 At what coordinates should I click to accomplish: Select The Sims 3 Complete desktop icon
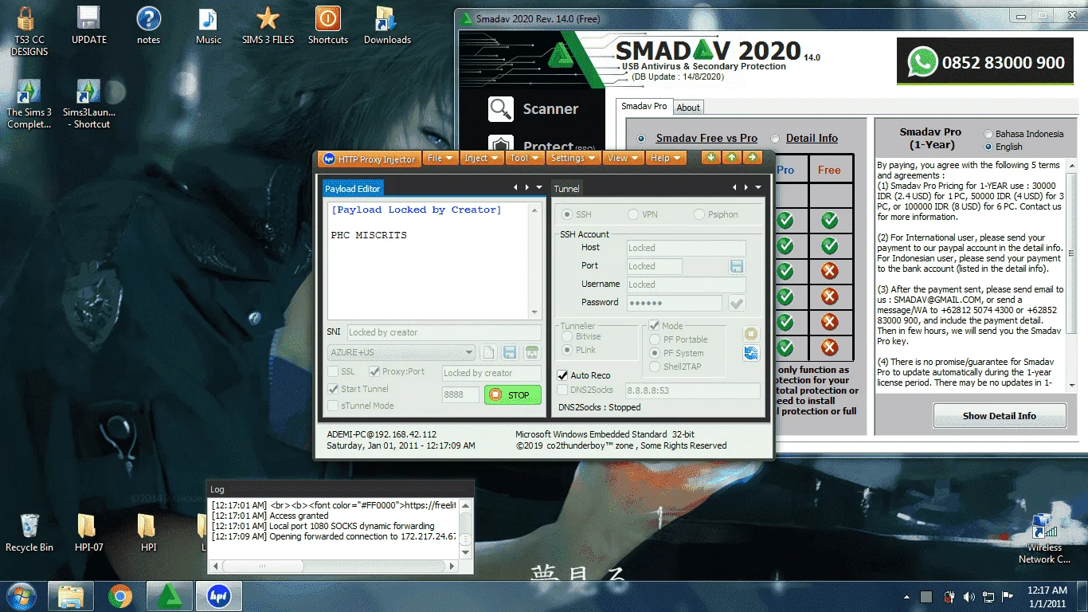click(x=29, y=104)
